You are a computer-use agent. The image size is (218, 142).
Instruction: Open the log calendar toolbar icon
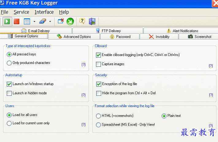point(27,21)
